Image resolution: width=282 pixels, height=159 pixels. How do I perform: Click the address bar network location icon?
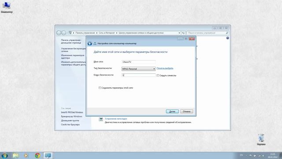(70, 33)
